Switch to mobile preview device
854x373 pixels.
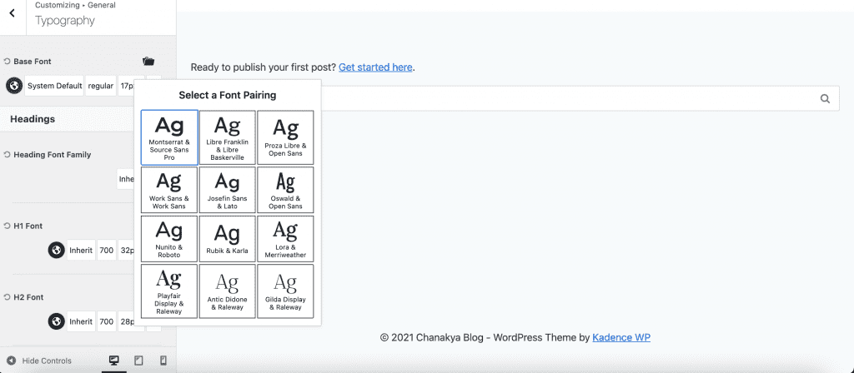[163, 361]
